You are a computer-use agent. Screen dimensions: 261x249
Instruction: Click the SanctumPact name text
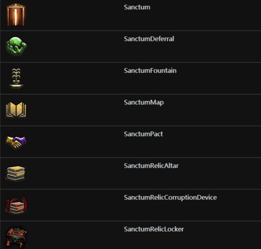point(144,134)
